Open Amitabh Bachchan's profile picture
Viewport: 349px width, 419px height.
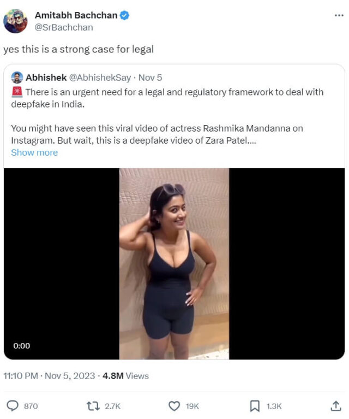click(x=15, y=21)
